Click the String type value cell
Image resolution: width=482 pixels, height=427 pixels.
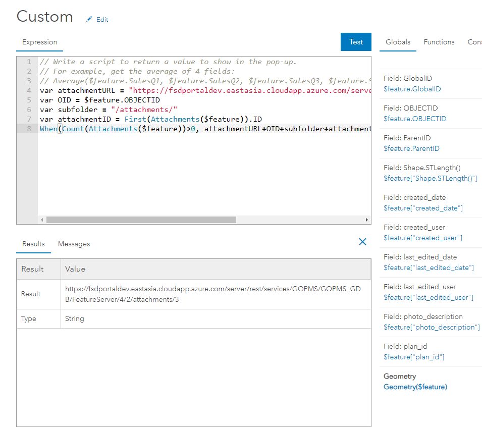click(x=216, y=319)
